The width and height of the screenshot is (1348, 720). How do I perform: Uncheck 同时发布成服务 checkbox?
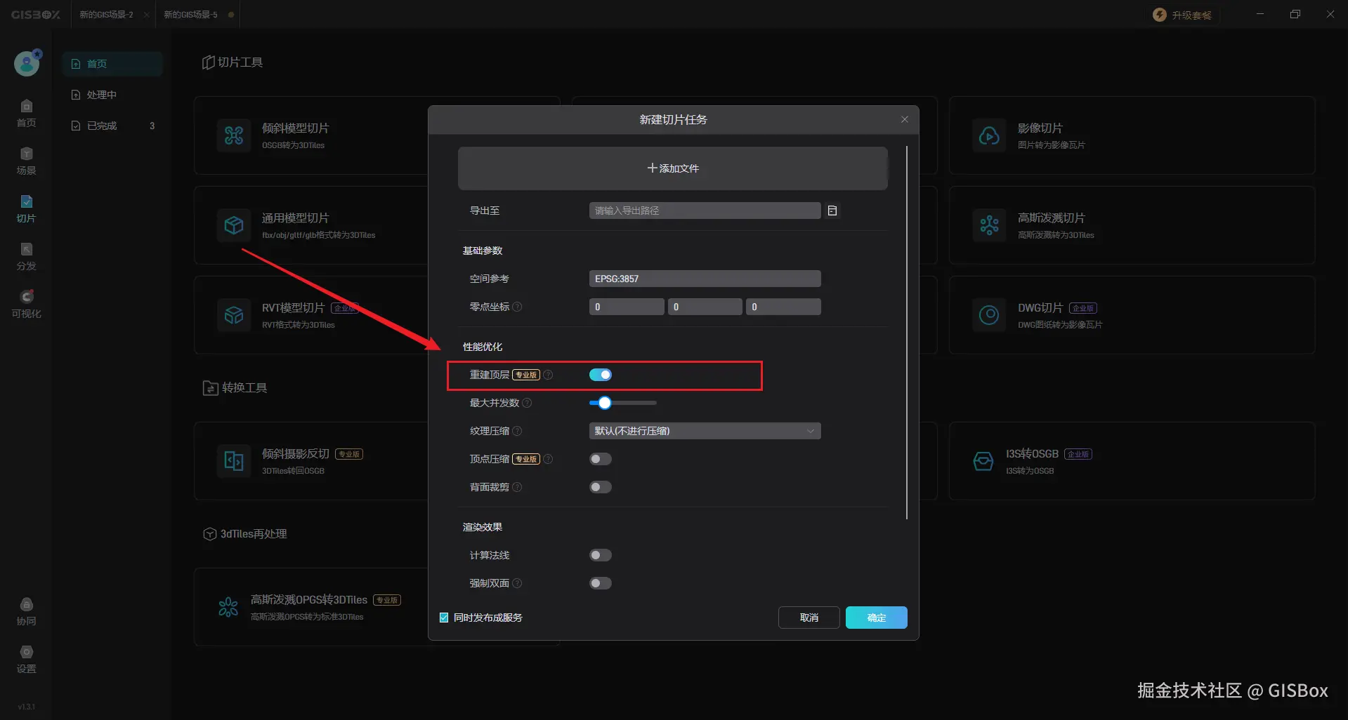444,618
